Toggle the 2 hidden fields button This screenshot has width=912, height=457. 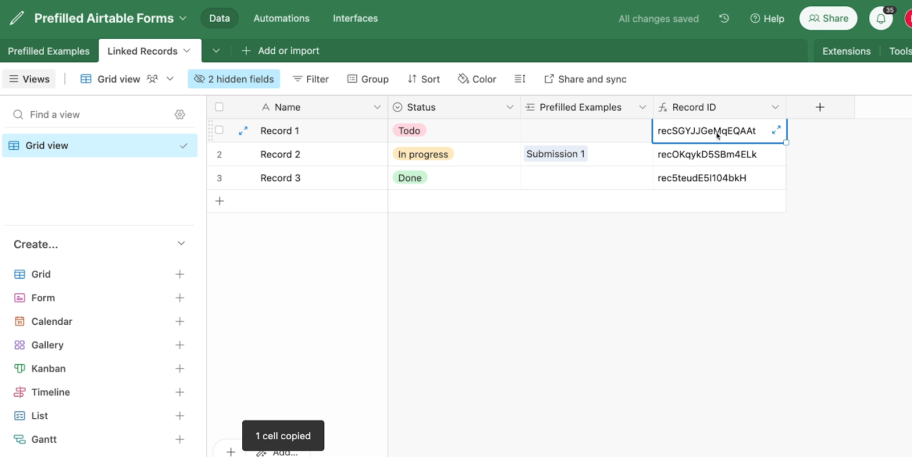pos(234,79)
